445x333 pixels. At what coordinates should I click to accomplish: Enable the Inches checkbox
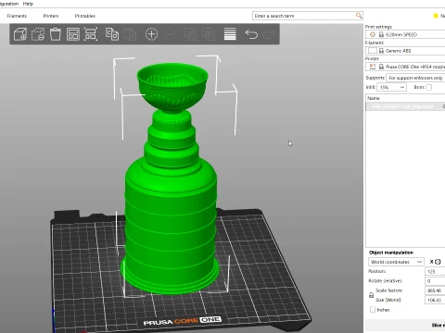pos(373,310)
